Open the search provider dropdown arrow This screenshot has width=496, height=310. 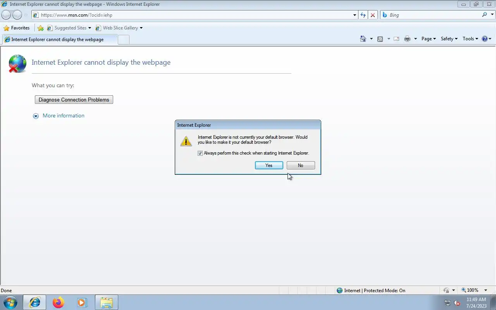pyautogui.click(x=492, y=15)
